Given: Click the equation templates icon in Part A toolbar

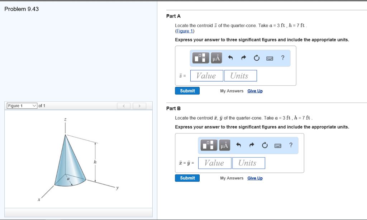Looking at the screenshot, I should tap(200, 58).
